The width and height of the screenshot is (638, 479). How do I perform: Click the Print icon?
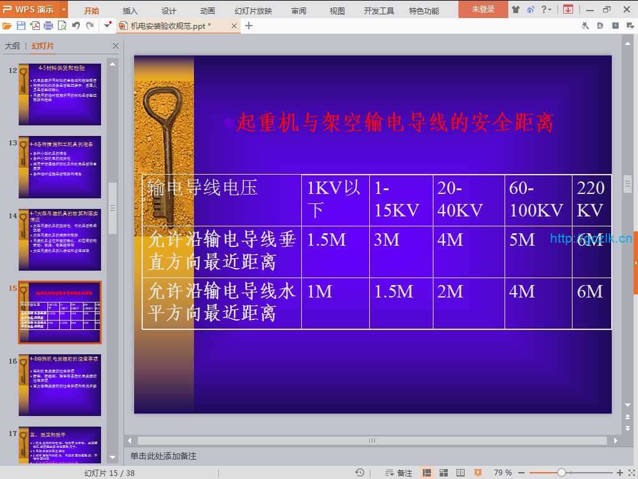click(49, 26)
